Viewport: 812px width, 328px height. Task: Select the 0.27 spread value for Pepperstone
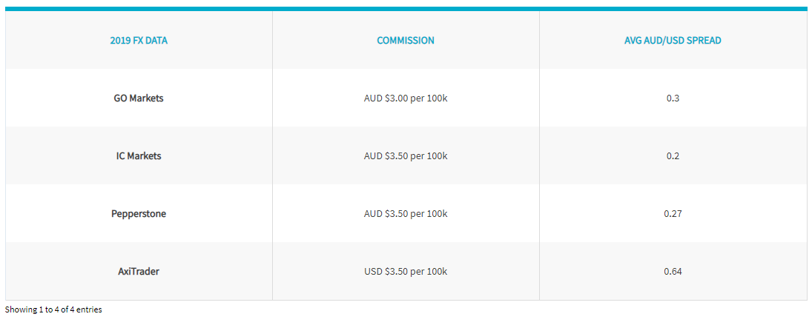tap(673, 214)
